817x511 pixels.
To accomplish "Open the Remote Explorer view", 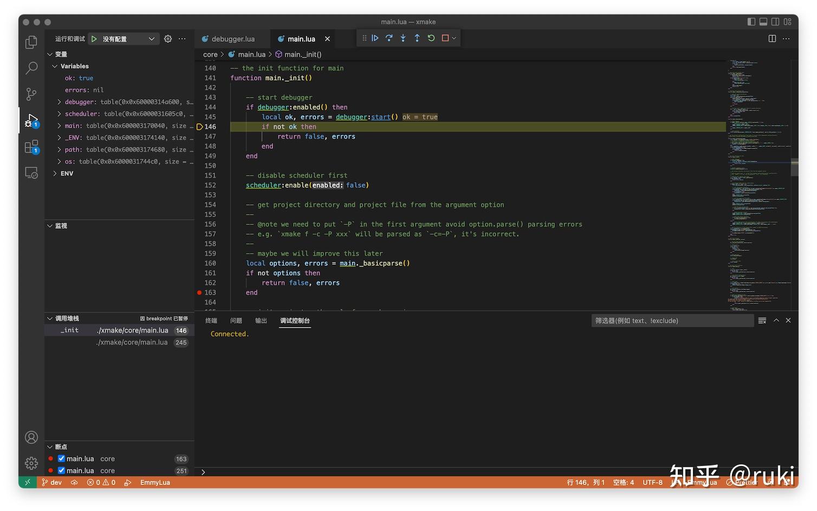I will (31, 173).
